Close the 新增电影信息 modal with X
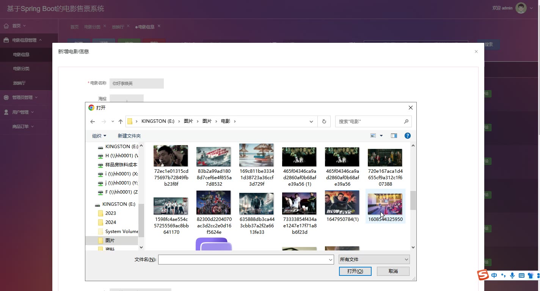Screen dimensions: 540x291 pyautogui.click(x=476, y=52)
